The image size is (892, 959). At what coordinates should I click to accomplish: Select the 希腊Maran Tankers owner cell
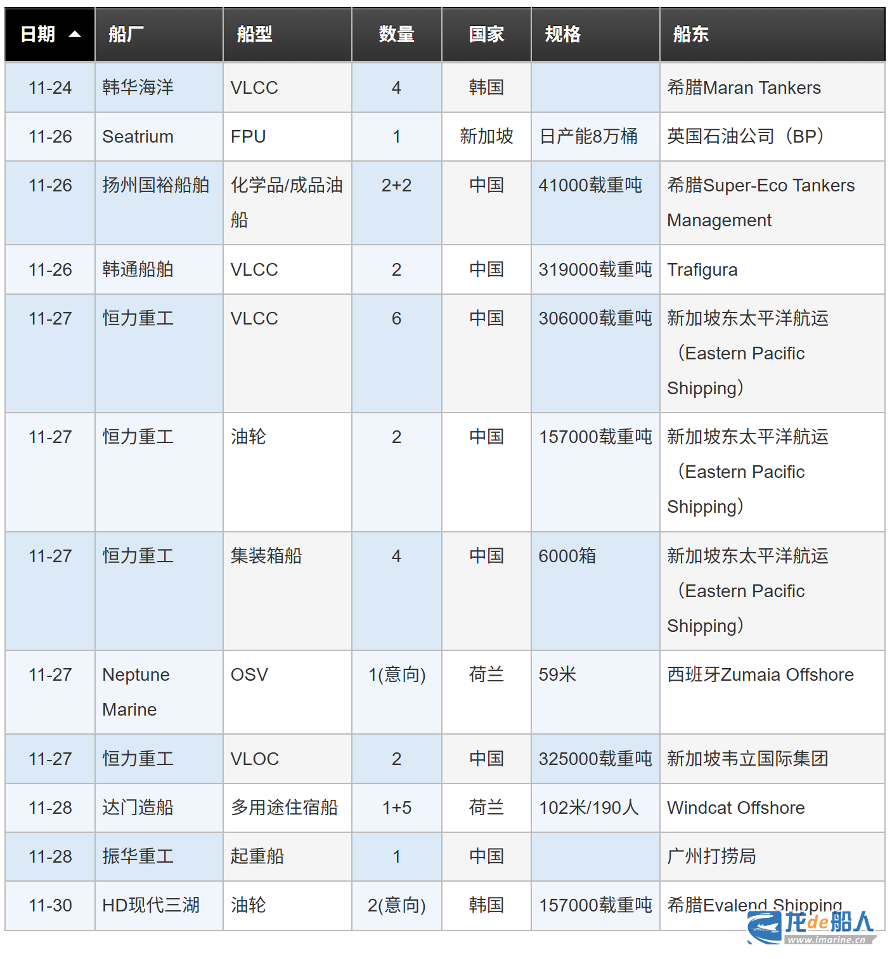744,87
